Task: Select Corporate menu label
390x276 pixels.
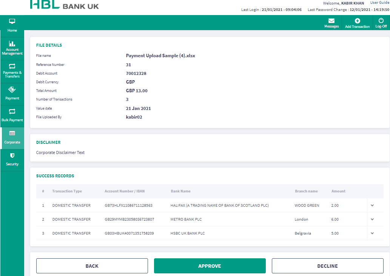Action: click(12, 142)
